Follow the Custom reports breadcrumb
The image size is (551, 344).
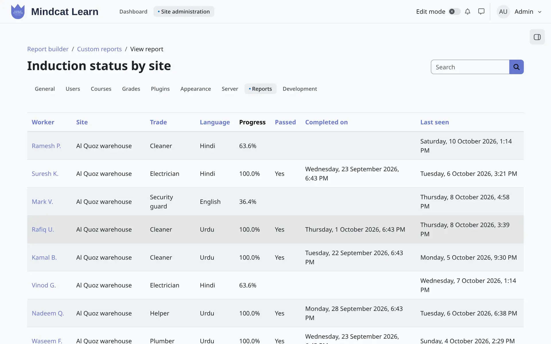point(99,49)
